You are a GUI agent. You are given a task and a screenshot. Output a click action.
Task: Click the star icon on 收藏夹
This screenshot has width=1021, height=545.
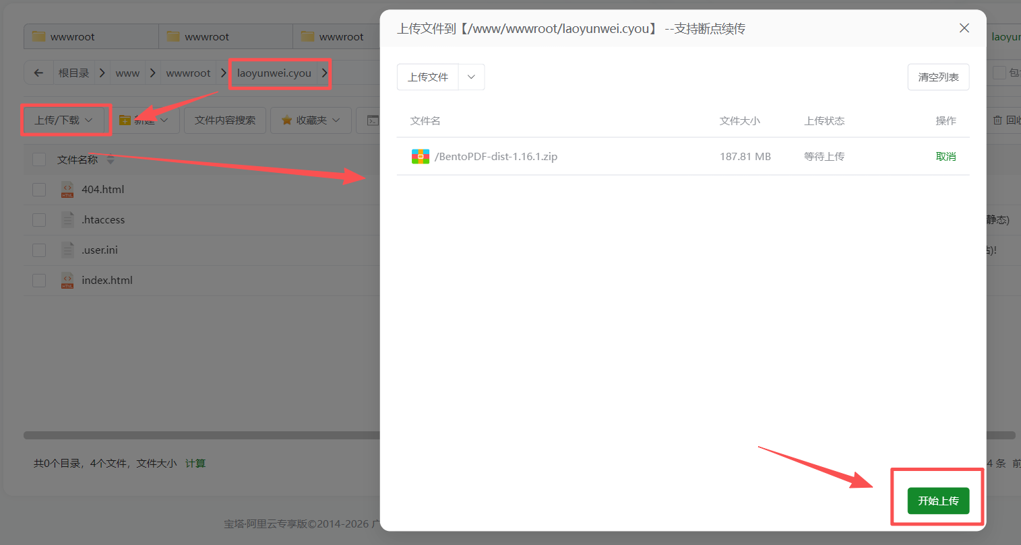tap(286, 120)
